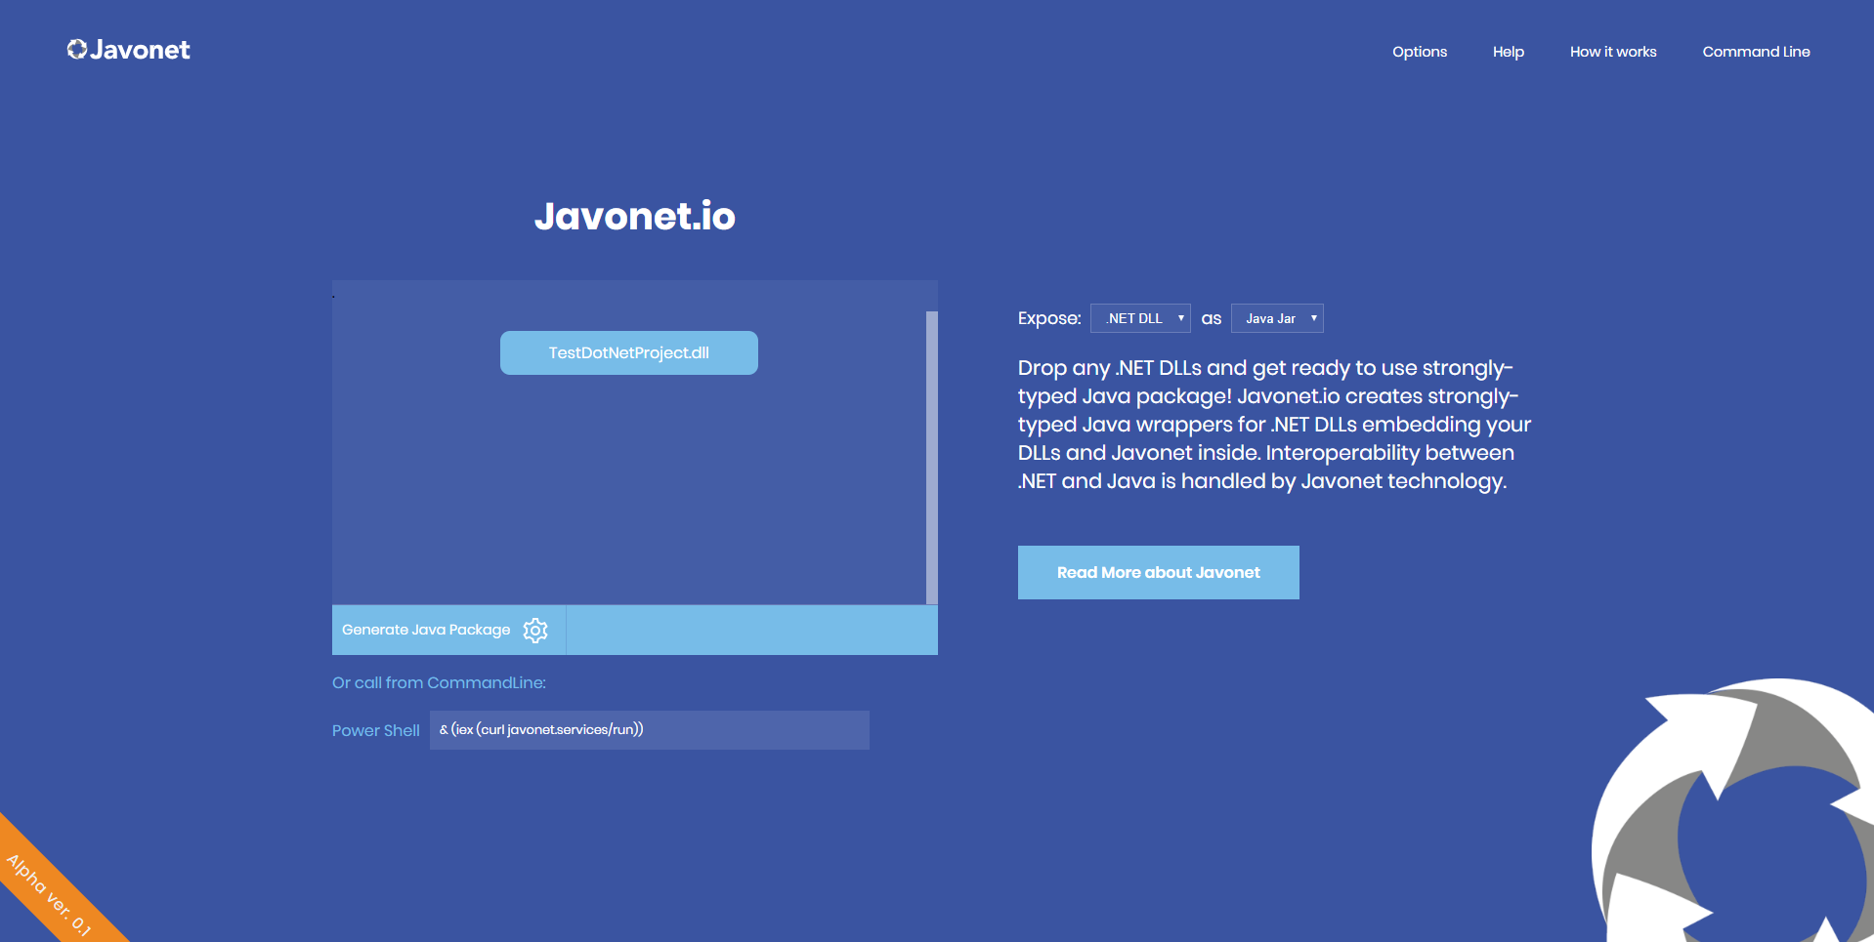Select the TestDotNetProject.dll file chip
This screenshot has width=1874, height=942.
click(629, 352)
